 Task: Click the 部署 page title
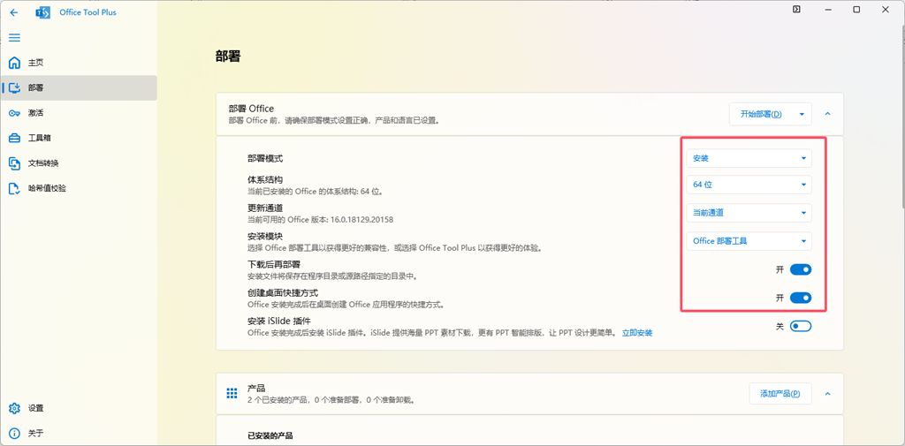[x=228, y=56]
